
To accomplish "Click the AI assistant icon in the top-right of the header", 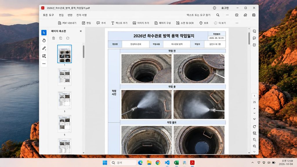I will (x=237, y=15).
